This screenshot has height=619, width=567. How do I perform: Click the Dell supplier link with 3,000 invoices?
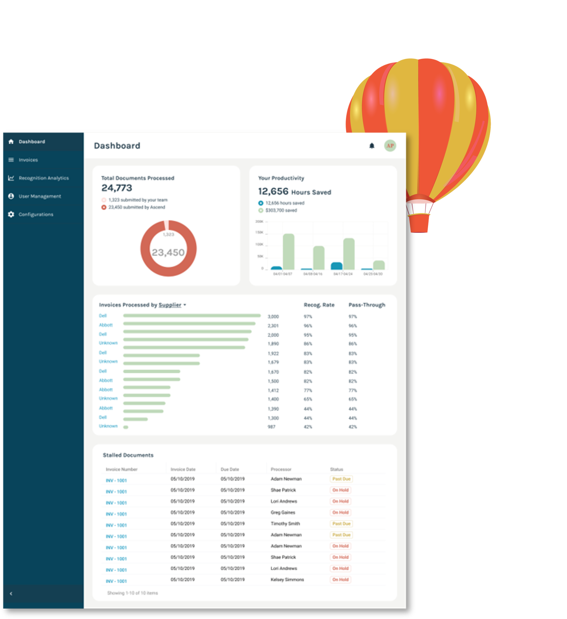103,316
